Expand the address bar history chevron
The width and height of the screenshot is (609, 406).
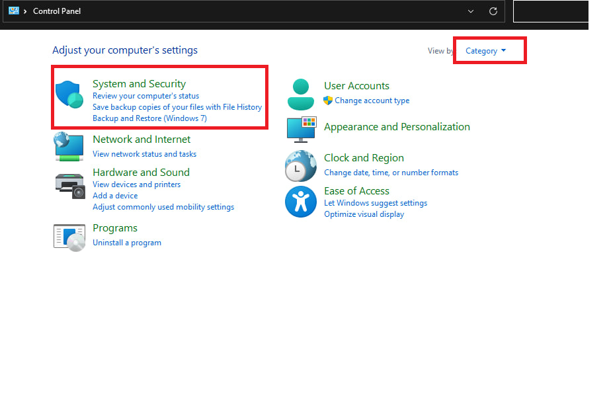(x=471, y=11)
